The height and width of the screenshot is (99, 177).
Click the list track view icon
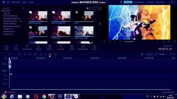[x=171, y=54]
